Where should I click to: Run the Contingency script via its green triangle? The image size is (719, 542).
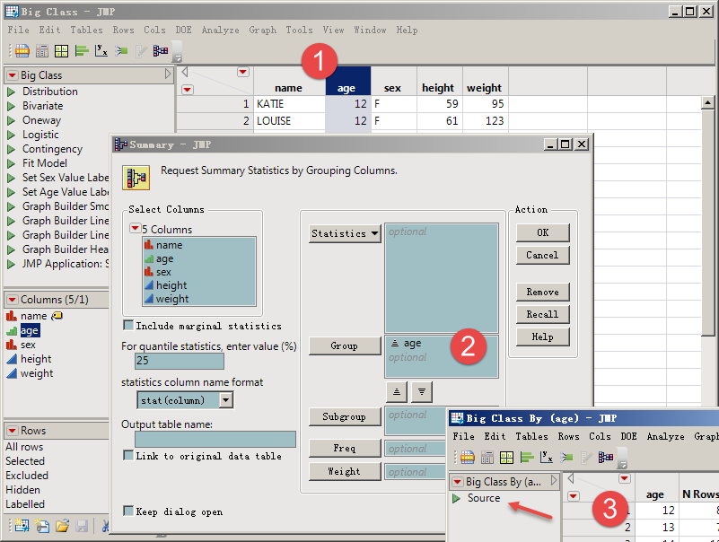(x=12, y=149)
